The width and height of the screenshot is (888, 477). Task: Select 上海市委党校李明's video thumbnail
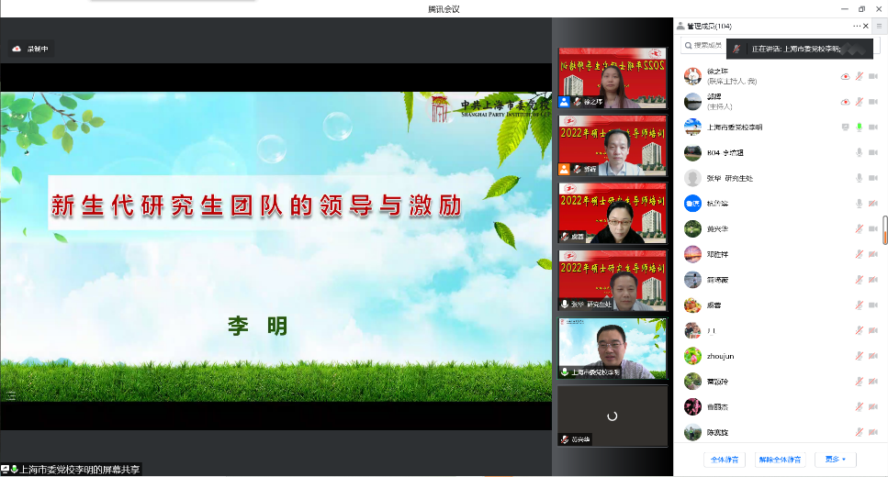pos(613,349)
